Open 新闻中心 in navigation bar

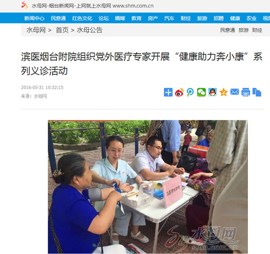[x=34, y=18]
